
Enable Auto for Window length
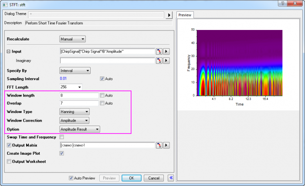coord(102,95)
